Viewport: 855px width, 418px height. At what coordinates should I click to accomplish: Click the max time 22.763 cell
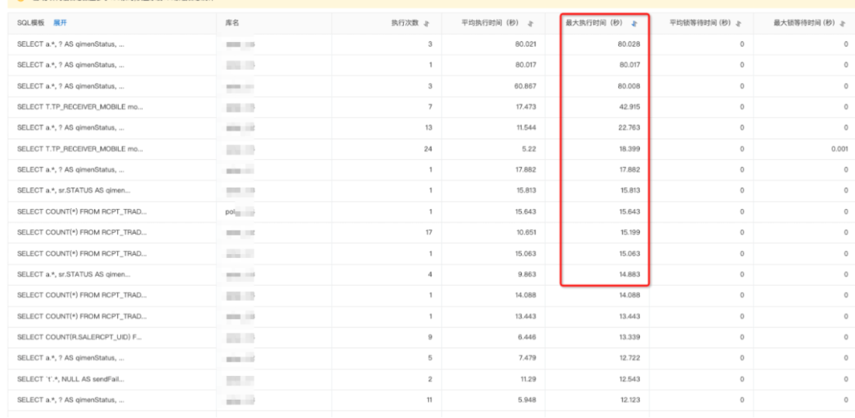pyautogui.click(x=629, y=127)
